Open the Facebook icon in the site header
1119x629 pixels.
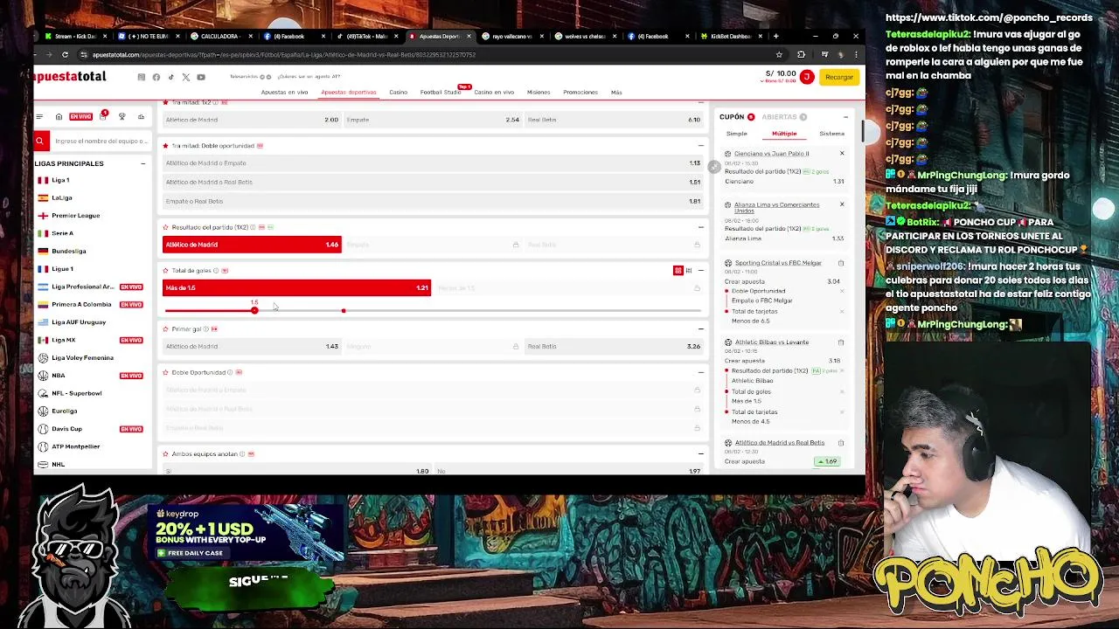click(x=156, y=77)
